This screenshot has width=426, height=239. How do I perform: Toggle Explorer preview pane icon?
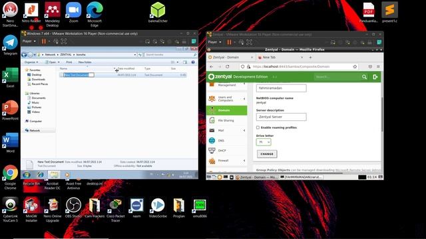coord(185,62)
